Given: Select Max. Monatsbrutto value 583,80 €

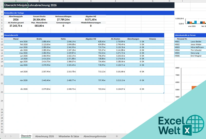Looking at the screenshot, I should pos(39,26).
